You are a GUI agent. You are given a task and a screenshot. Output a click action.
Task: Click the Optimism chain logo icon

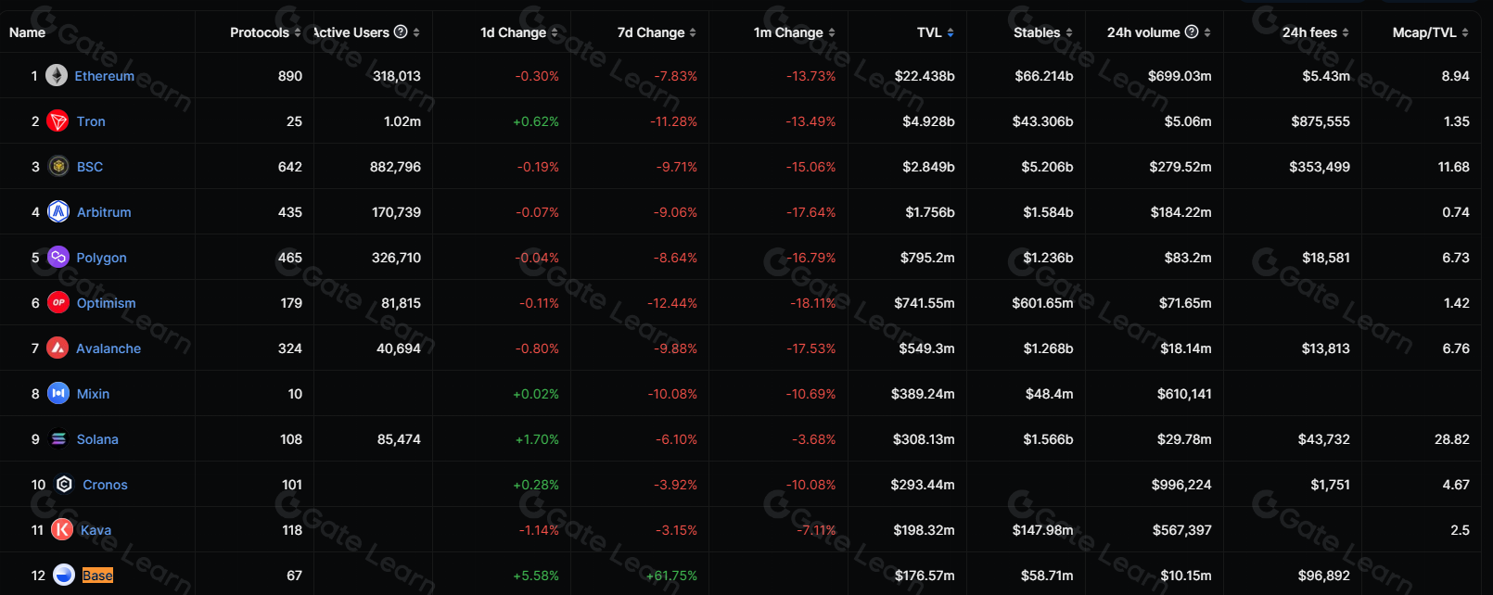58,303
